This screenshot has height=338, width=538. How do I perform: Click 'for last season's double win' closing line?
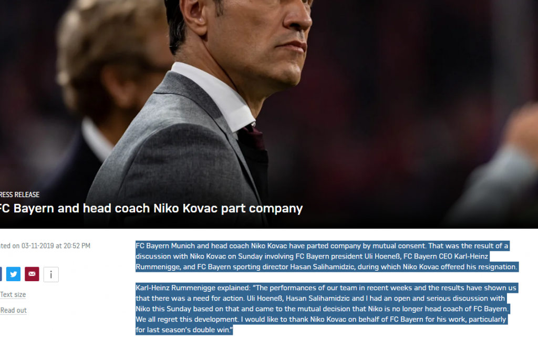click(184, 330)
